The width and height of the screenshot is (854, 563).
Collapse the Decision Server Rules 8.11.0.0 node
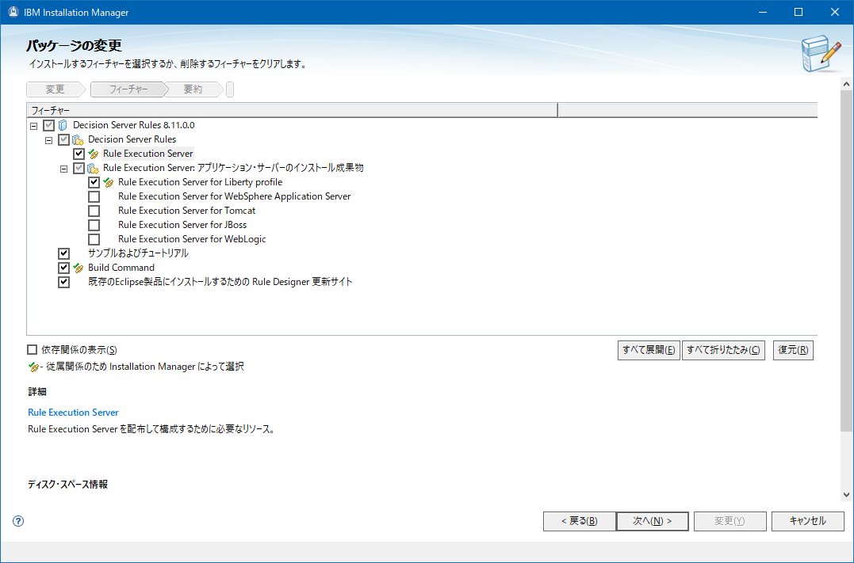click(x=34, y=126)
